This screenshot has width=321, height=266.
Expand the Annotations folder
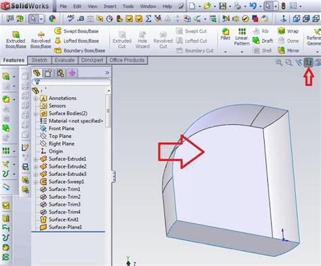(x=36, y=99)
